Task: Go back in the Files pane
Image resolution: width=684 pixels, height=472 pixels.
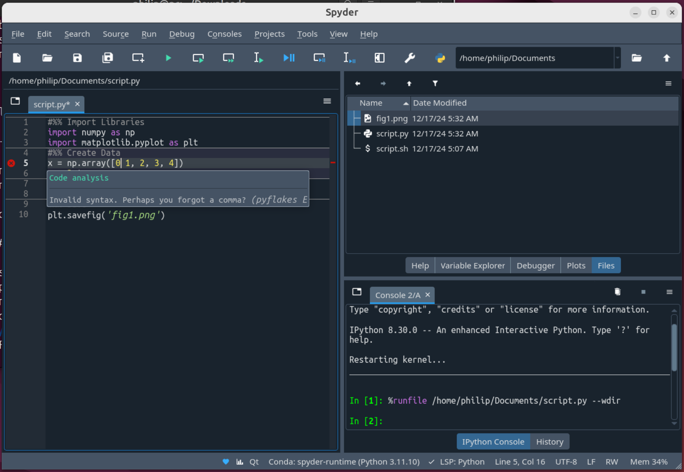Action: pyautogui.click(x=357, y=84)
